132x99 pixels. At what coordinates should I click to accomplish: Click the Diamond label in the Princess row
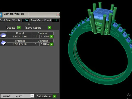click(43, 41)
